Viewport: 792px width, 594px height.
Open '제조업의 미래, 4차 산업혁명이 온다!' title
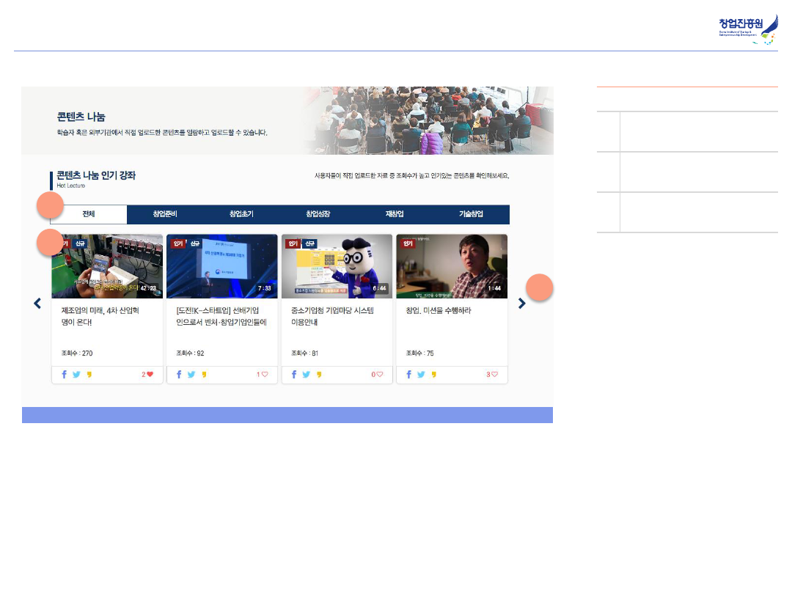click(100, 316)
